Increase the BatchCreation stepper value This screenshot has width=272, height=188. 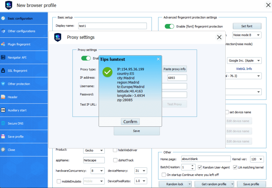coord(192,166)
